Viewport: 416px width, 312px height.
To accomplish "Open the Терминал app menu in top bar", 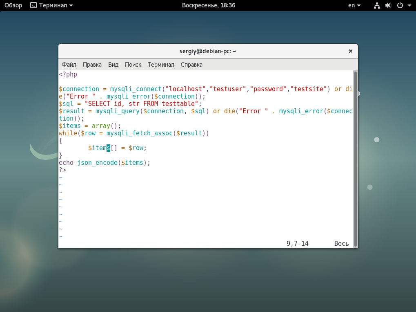I will coord(52,5).
